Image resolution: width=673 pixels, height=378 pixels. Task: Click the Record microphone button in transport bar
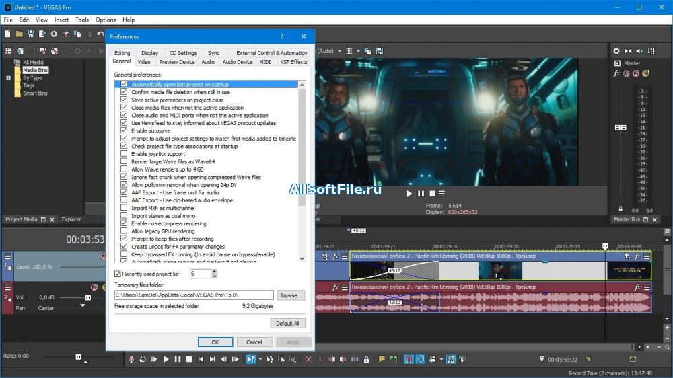131,359
